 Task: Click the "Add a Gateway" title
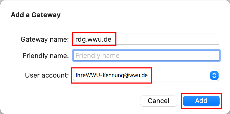click(x=36, y=15)
